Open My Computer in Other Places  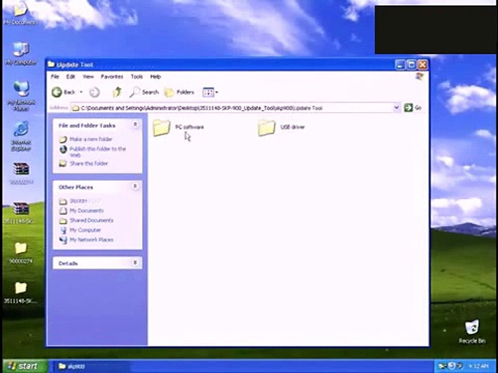tap(85, 230)
